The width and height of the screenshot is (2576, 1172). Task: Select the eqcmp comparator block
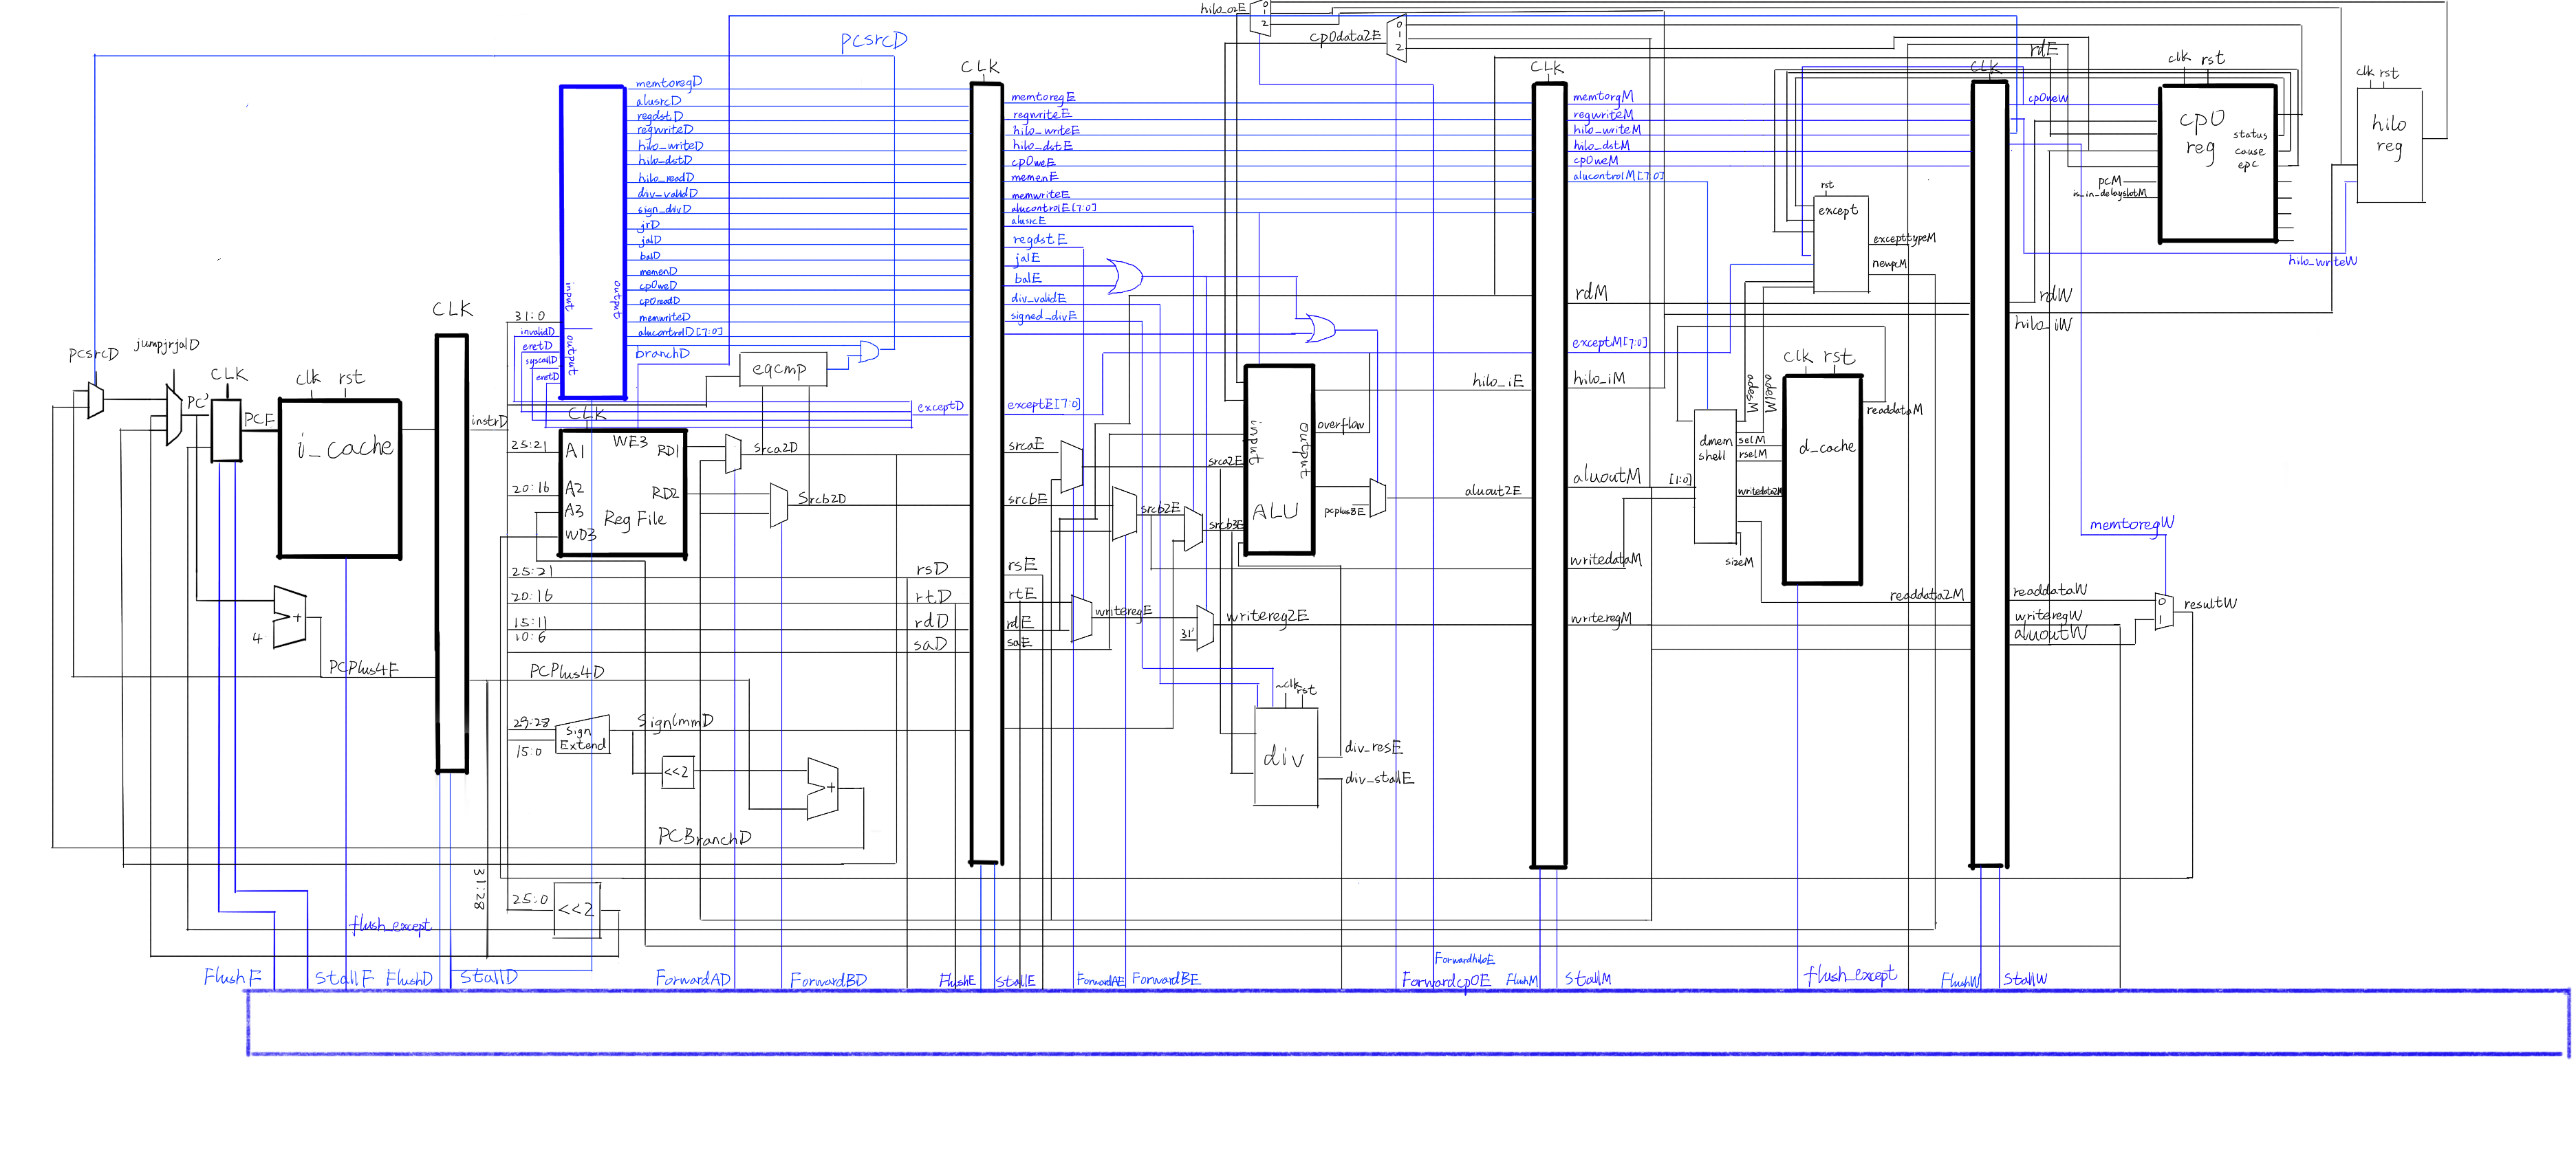[x=783, y=368]
